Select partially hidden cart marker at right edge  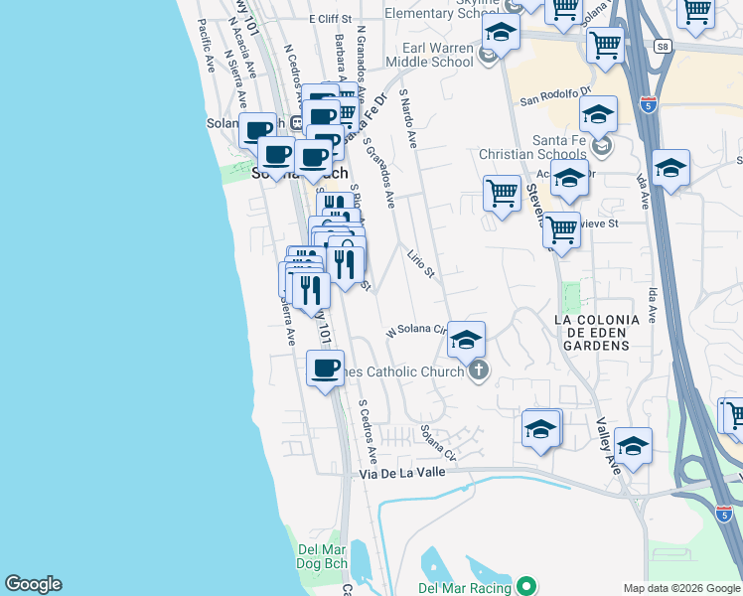[x=736, y=417]
